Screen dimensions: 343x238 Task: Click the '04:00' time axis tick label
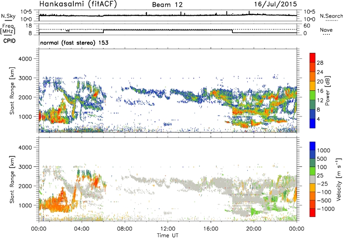pos(81,229)
